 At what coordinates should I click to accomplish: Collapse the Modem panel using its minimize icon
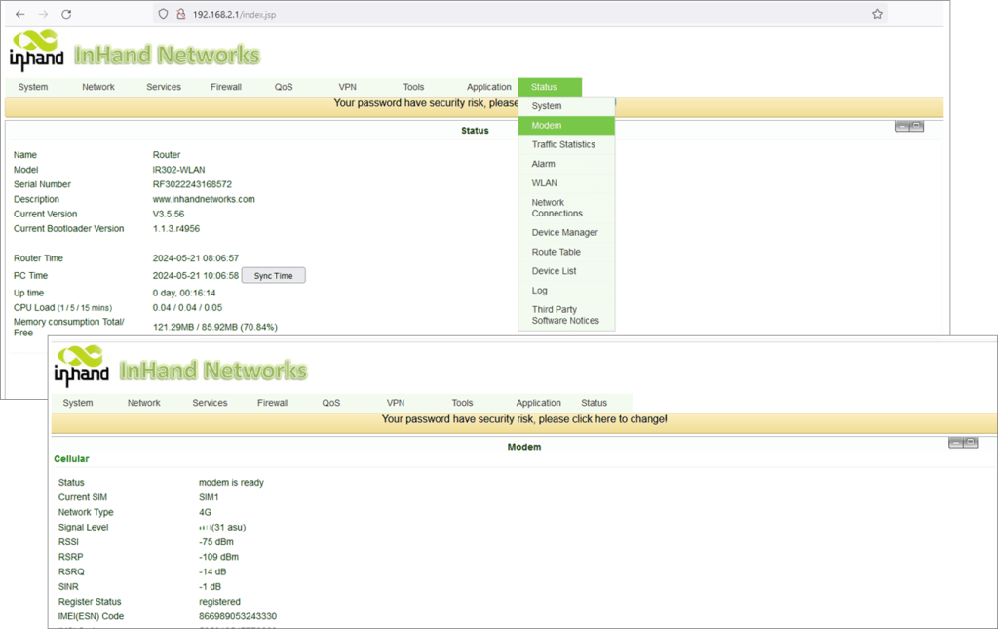956,443
